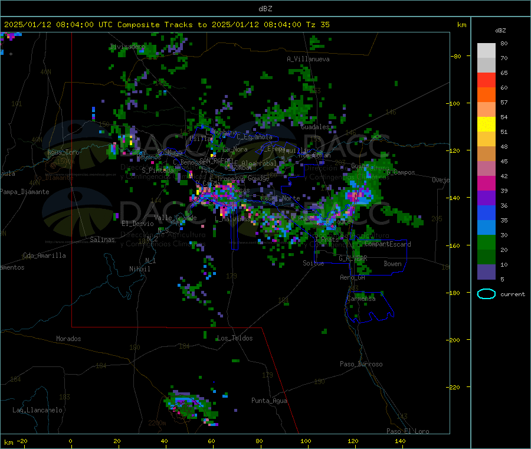
Task: Click the 'Cda_Amarilla' map label
Action: (x=44, y=255)
